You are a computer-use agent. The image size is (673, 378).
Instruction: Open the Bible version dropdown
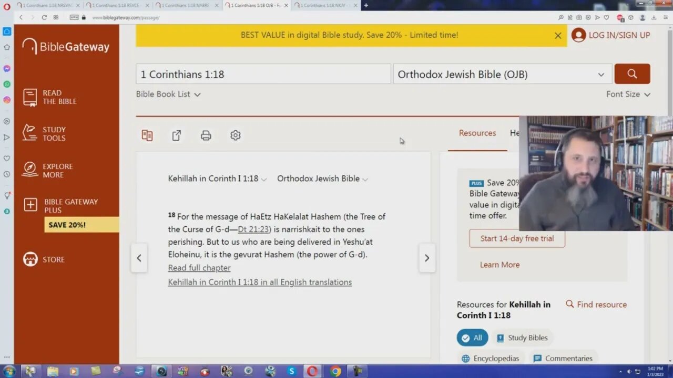(x=503, y=74)
